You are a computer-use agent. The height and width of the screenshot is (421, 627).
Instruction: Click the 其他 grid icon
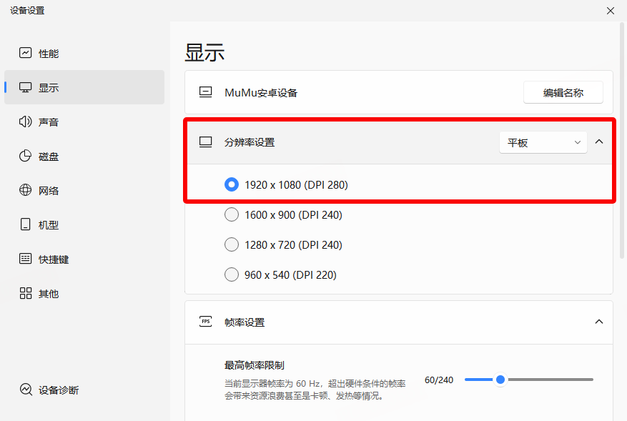click(x=26, y=293)
